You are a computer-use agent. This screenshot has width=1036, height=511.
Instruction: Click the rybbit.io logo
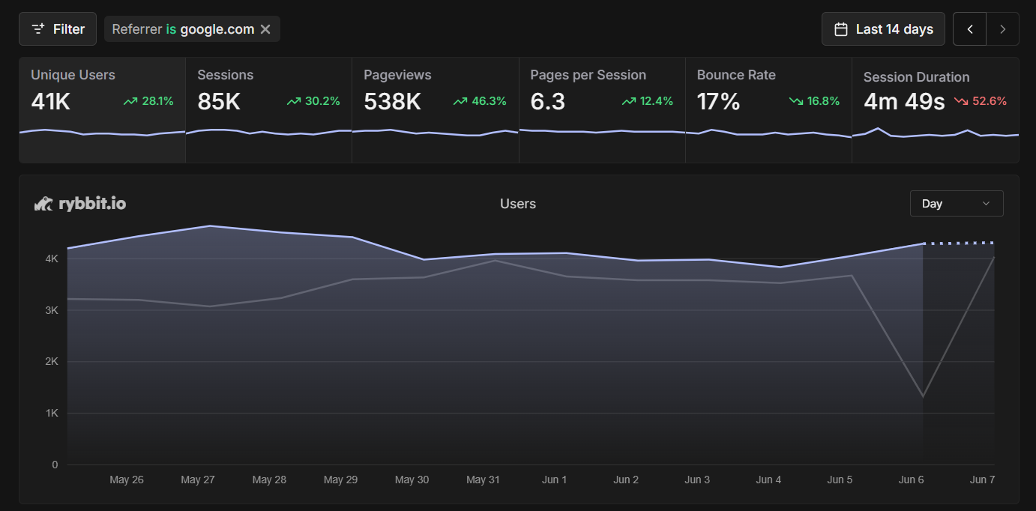click(81, 204)
